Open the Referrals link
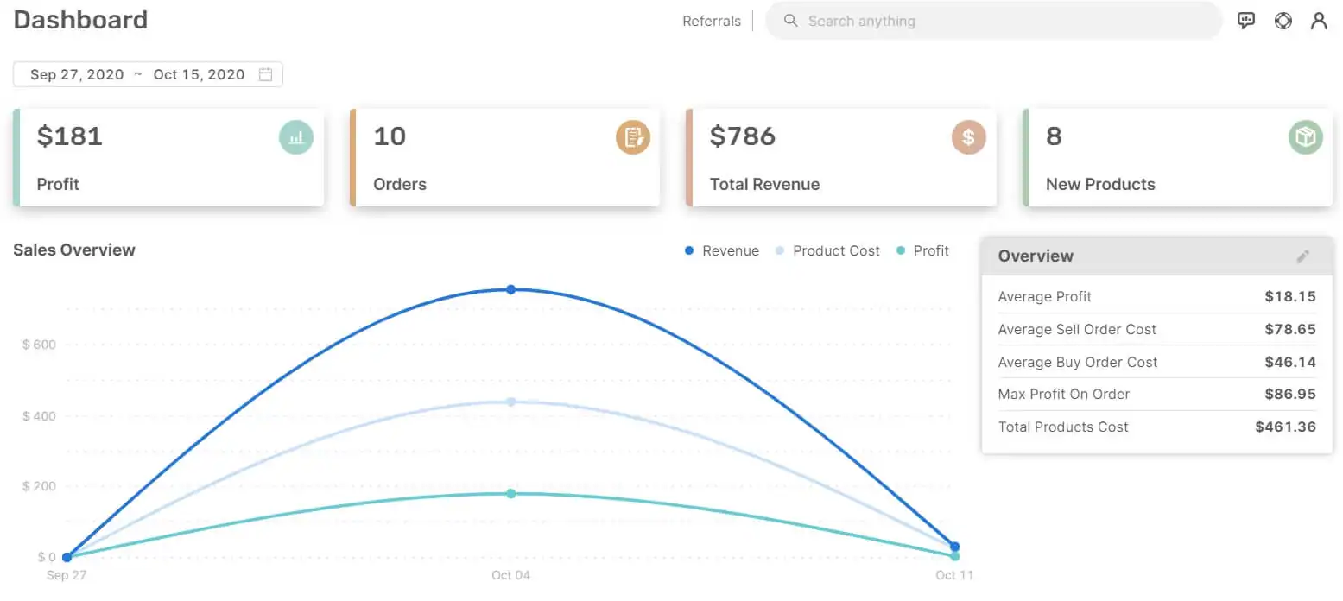The image size is (1343, 601). (x=711, y=20)
